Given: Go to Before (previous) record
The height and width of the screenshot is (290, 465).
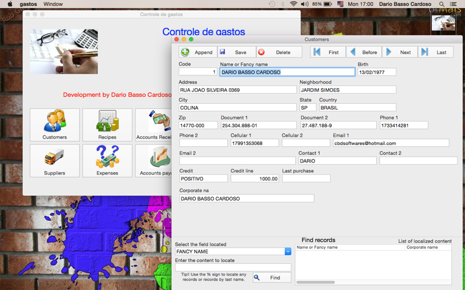Looking at the screenshot, I should [x=364, y=52].
